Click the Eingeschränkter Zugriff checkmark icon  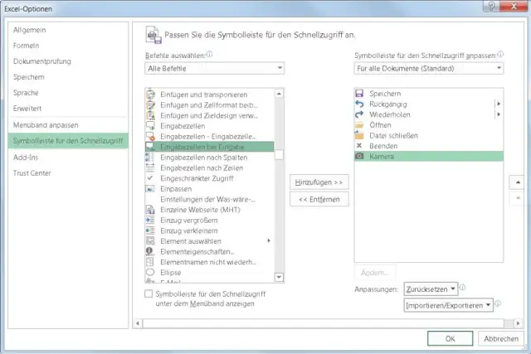pos(150,178)
